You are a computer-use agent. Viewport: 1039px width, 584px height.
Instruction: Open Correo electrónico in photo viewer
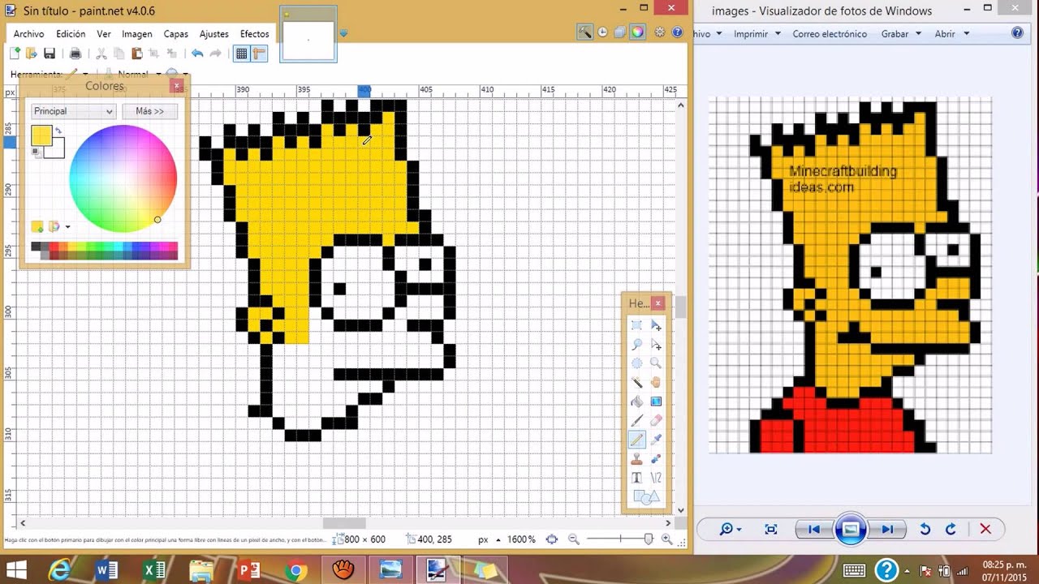830,34
